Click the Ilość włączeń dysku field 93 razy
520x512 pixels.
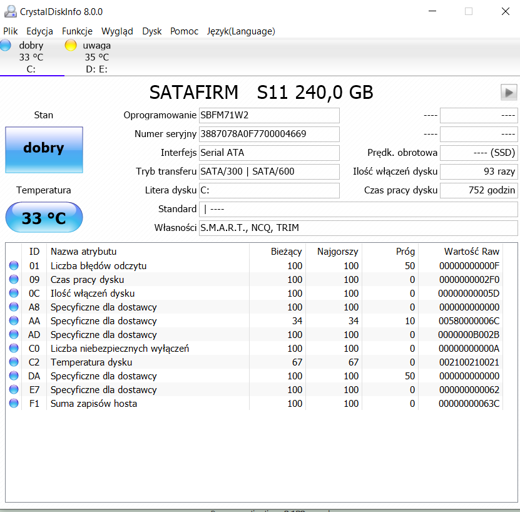coord(479,172)
